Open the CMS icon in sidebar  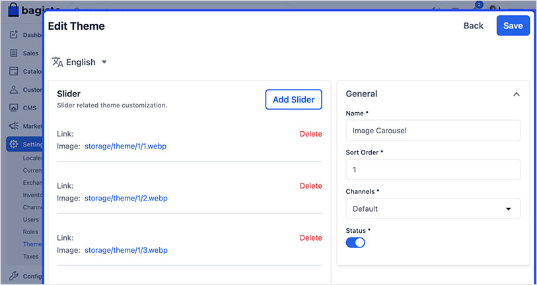coord(14,108)
